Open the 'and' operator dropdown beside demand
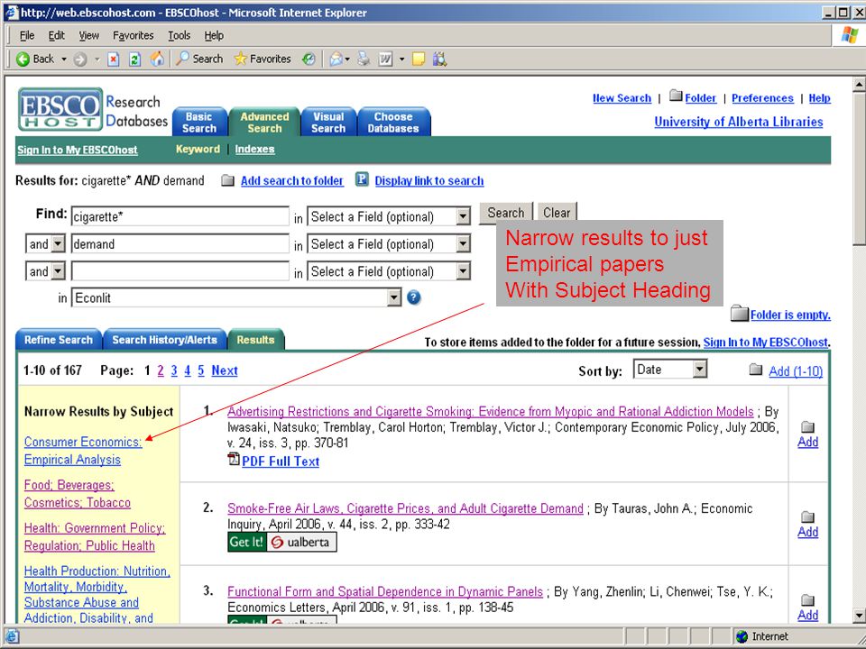The height and width of the screenshot is (649, 866). [x=45, y=244]
